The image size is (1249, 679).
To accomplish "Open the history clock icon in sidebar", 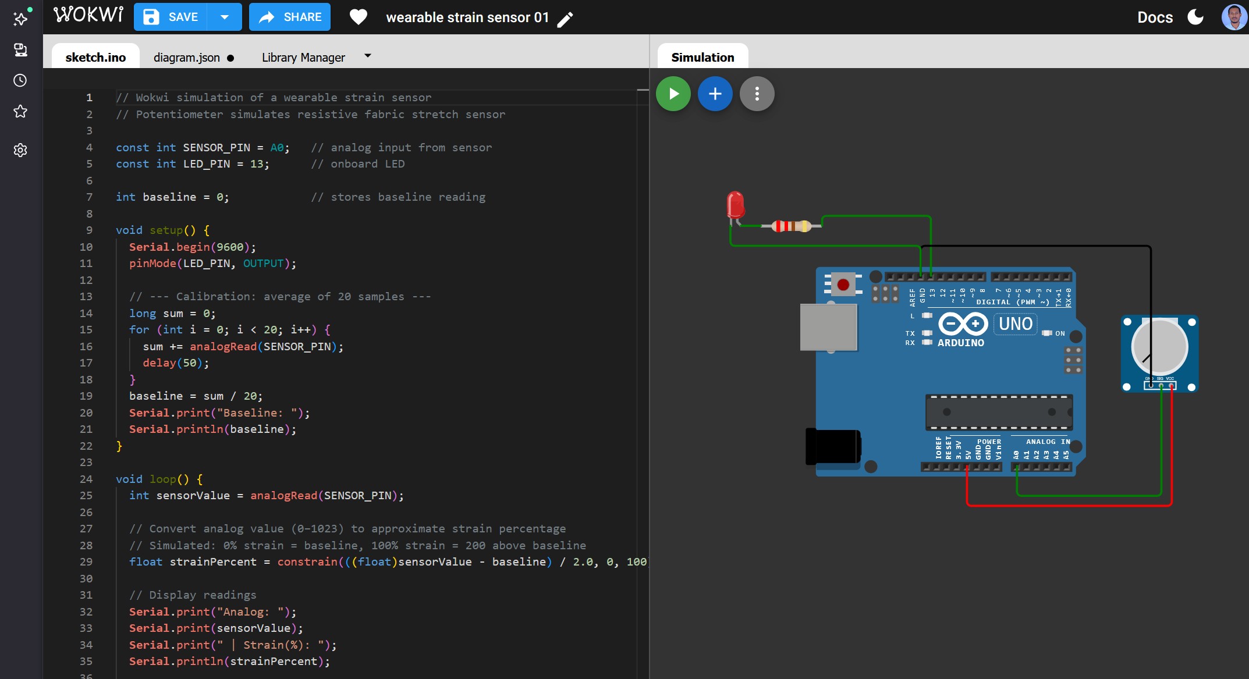I will pos(20,80).
